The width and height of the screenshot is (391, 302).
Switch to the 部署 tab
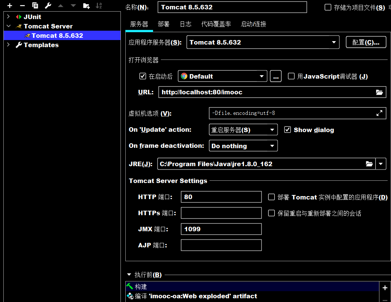click(164, 24)
